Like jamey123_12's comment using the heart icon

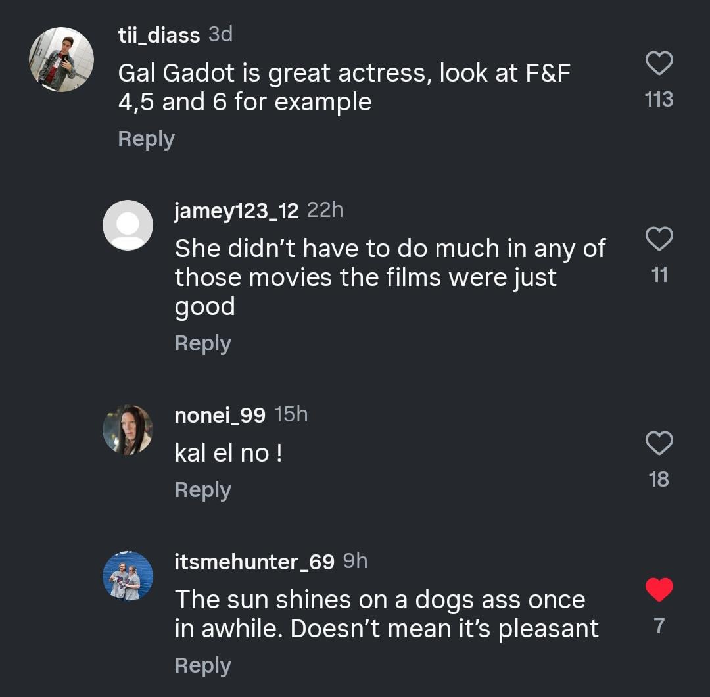pos(659,239)
